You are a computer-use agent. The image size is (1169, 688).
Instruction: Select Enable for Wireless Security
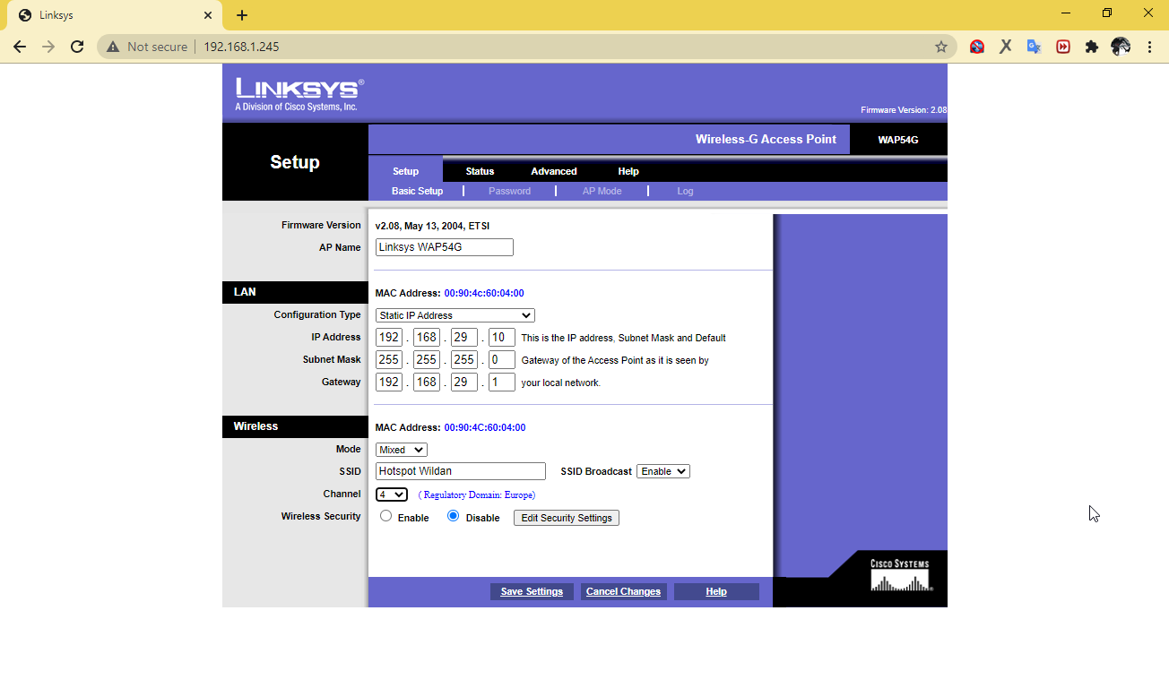pyautogui.click(x=385, y=516)
